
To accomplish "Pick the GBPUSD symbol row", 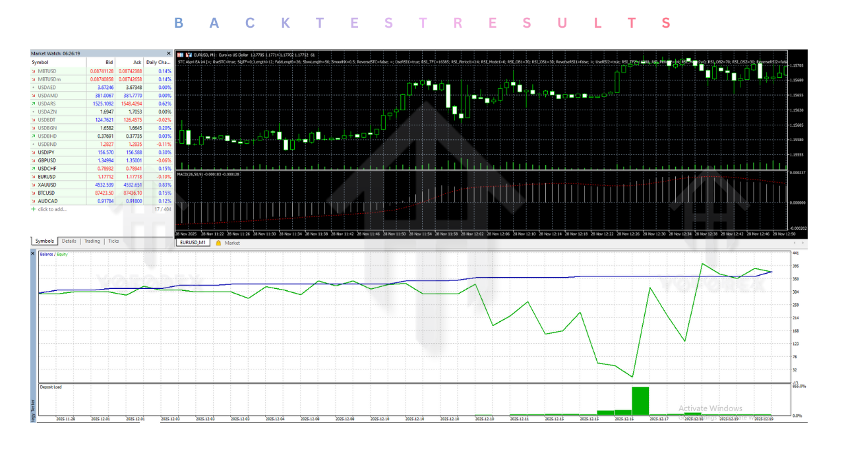I will point(47,160).
